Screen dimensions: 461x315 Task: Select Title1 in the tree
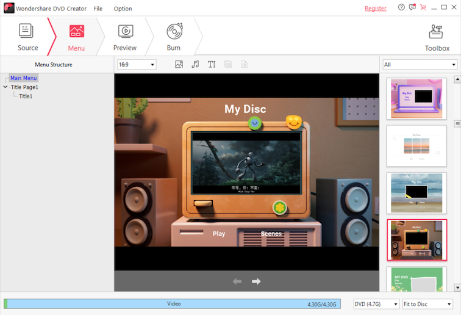pyautogui.click(x=26, y=96)
